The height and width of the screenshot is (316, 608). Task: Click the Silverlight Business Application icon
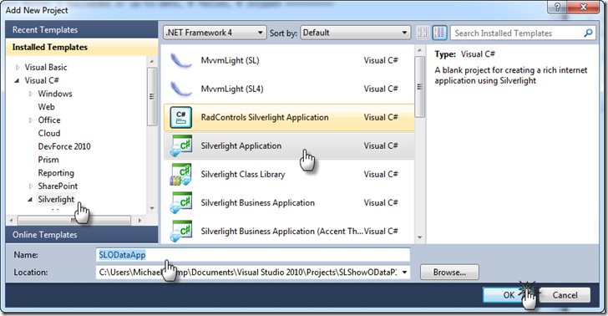coord(181,202)
